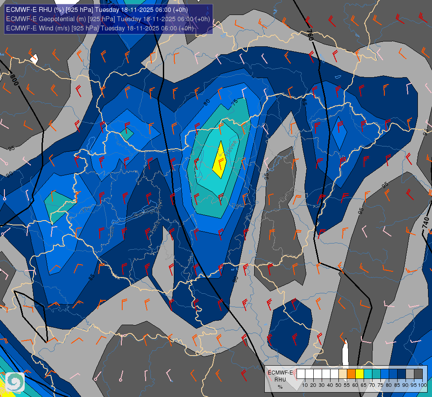
Task: Click the yellow diamond low-humidity area
Action: [220, 160]
